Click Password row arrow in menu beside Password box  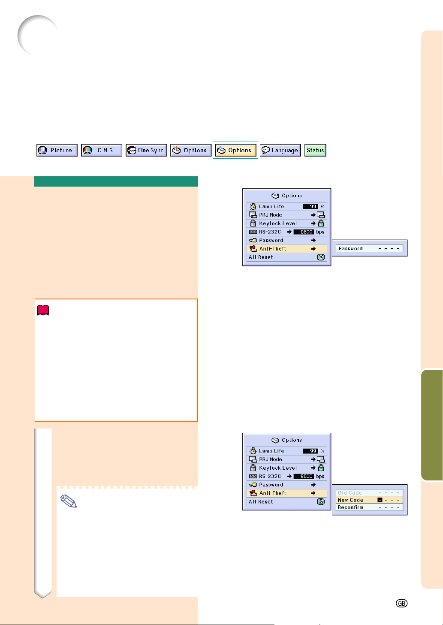pyautogui.click(x=313, y=240)
